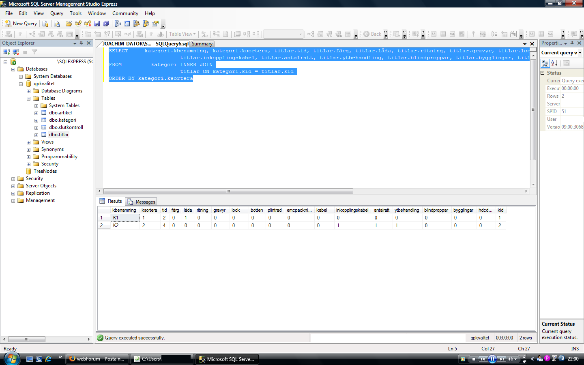Click the inkopplingskabel column header
Screen dimensions: 584x365
tap(352, 210)
